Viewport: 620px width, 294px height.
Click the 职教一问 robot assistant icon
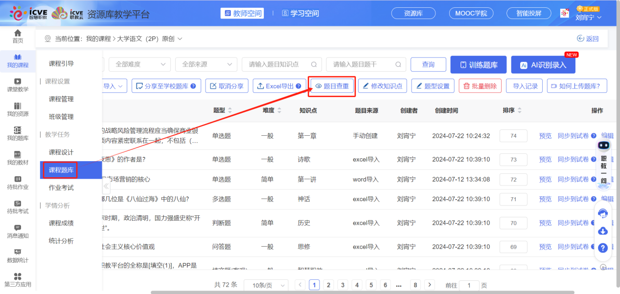pyautogui.click(x=603, y=146)
